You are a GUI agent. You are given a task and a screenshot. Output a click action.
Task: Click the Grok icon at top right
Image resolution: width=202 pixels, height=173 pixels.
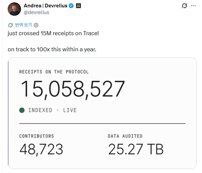184,6
